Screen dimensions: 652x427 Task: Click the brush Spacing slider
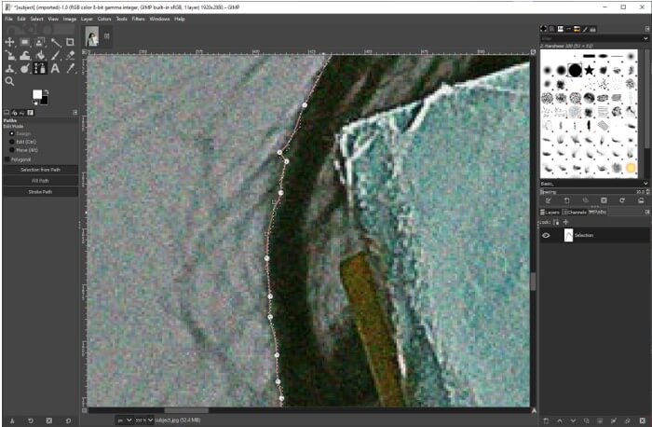tap(591, 192)
